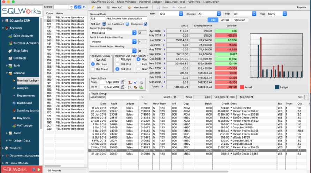Click the Edit pencil icon in toolbar
311x173 pixels.
tap(93, 8)
